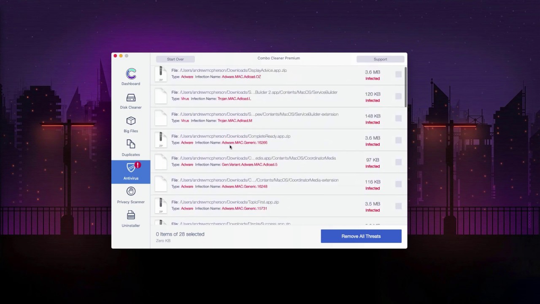Click the DisplayAdvice.app.zip file icon
The width and height of the screenshot is (540, 304).
point(161,74)
